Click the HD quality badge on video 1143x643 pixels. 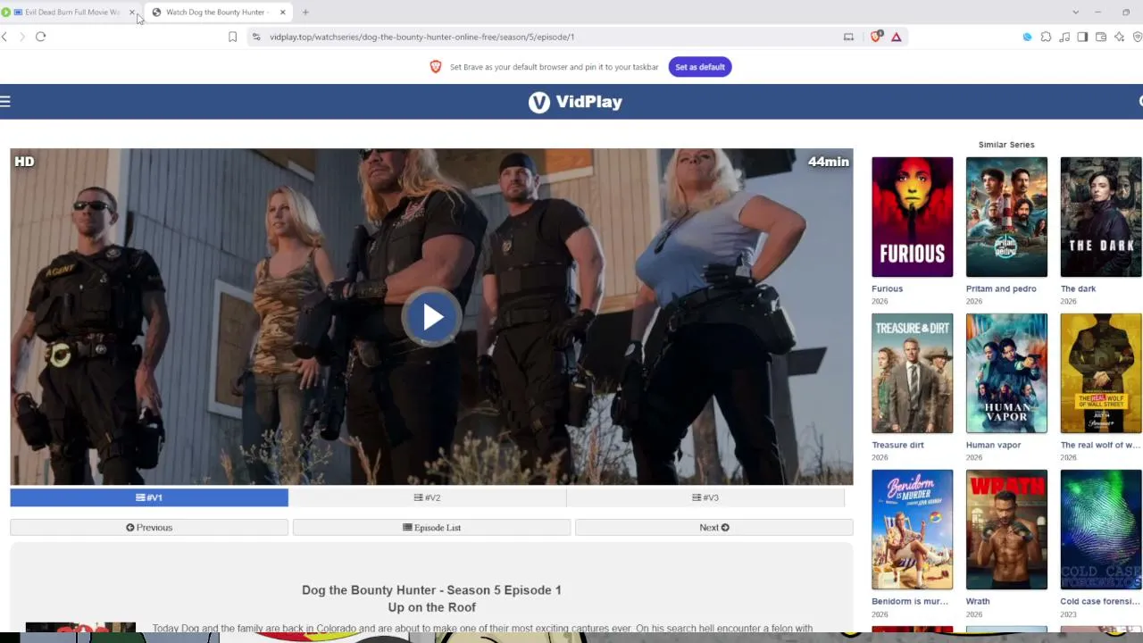[24, 162]
